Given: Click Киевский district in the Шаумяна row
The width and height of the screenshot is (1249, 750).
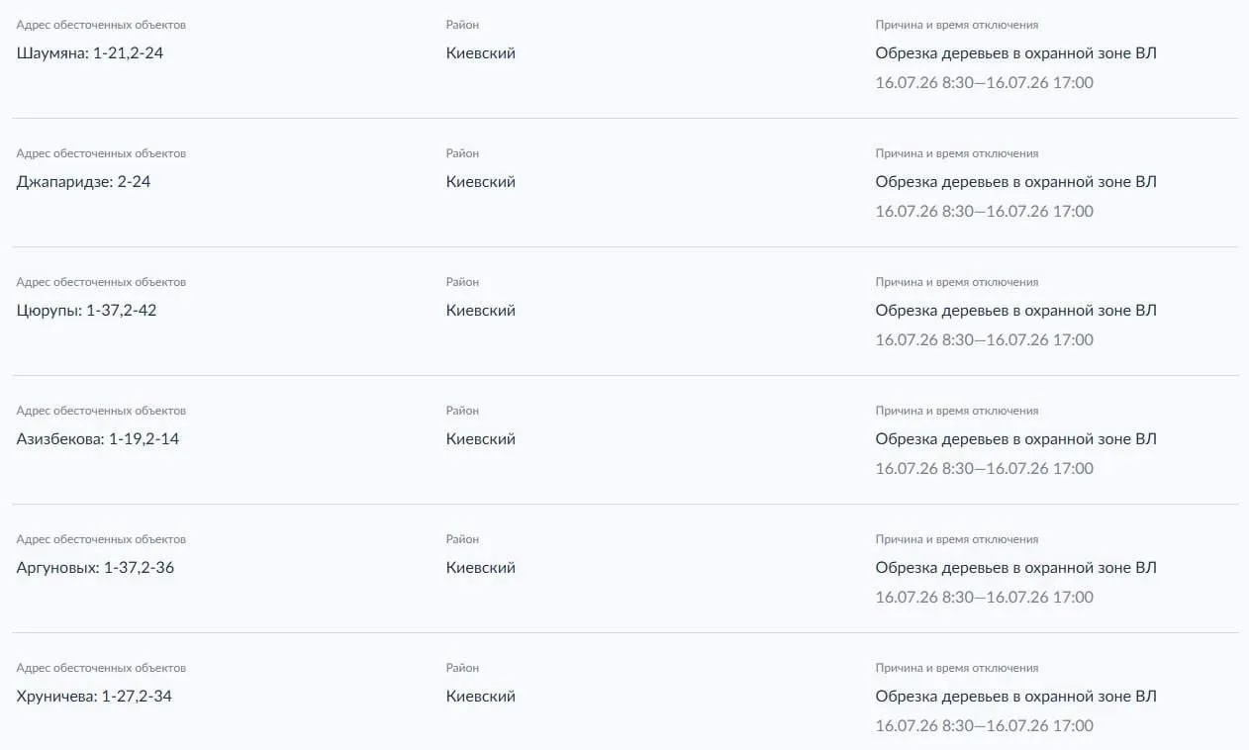Looking at the screenshot, I should (x=481, y=53).
